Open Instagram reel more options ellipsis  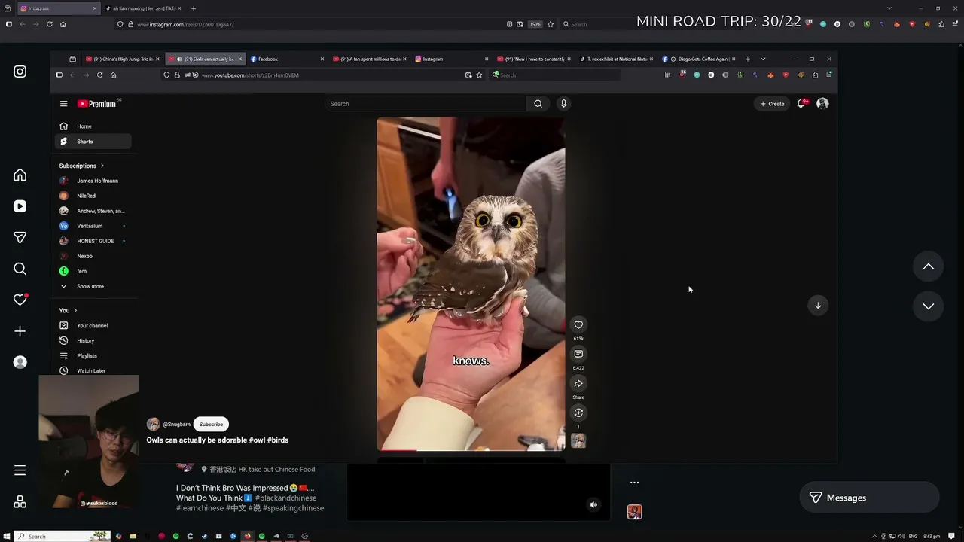click(634, 483)
